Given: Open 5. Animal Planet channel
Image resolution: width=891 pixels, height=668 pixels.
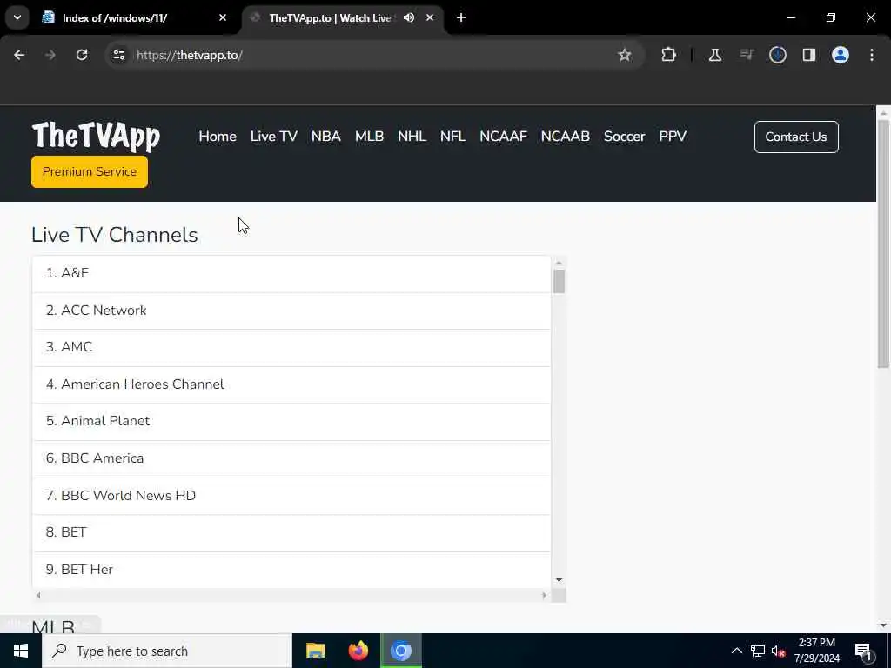Looking at the screenshot, I should click(x=291, y=422).
